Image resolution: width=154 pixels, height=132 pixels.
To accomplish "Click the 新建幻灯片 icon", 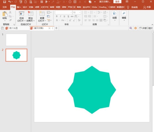I will [42, 14].
